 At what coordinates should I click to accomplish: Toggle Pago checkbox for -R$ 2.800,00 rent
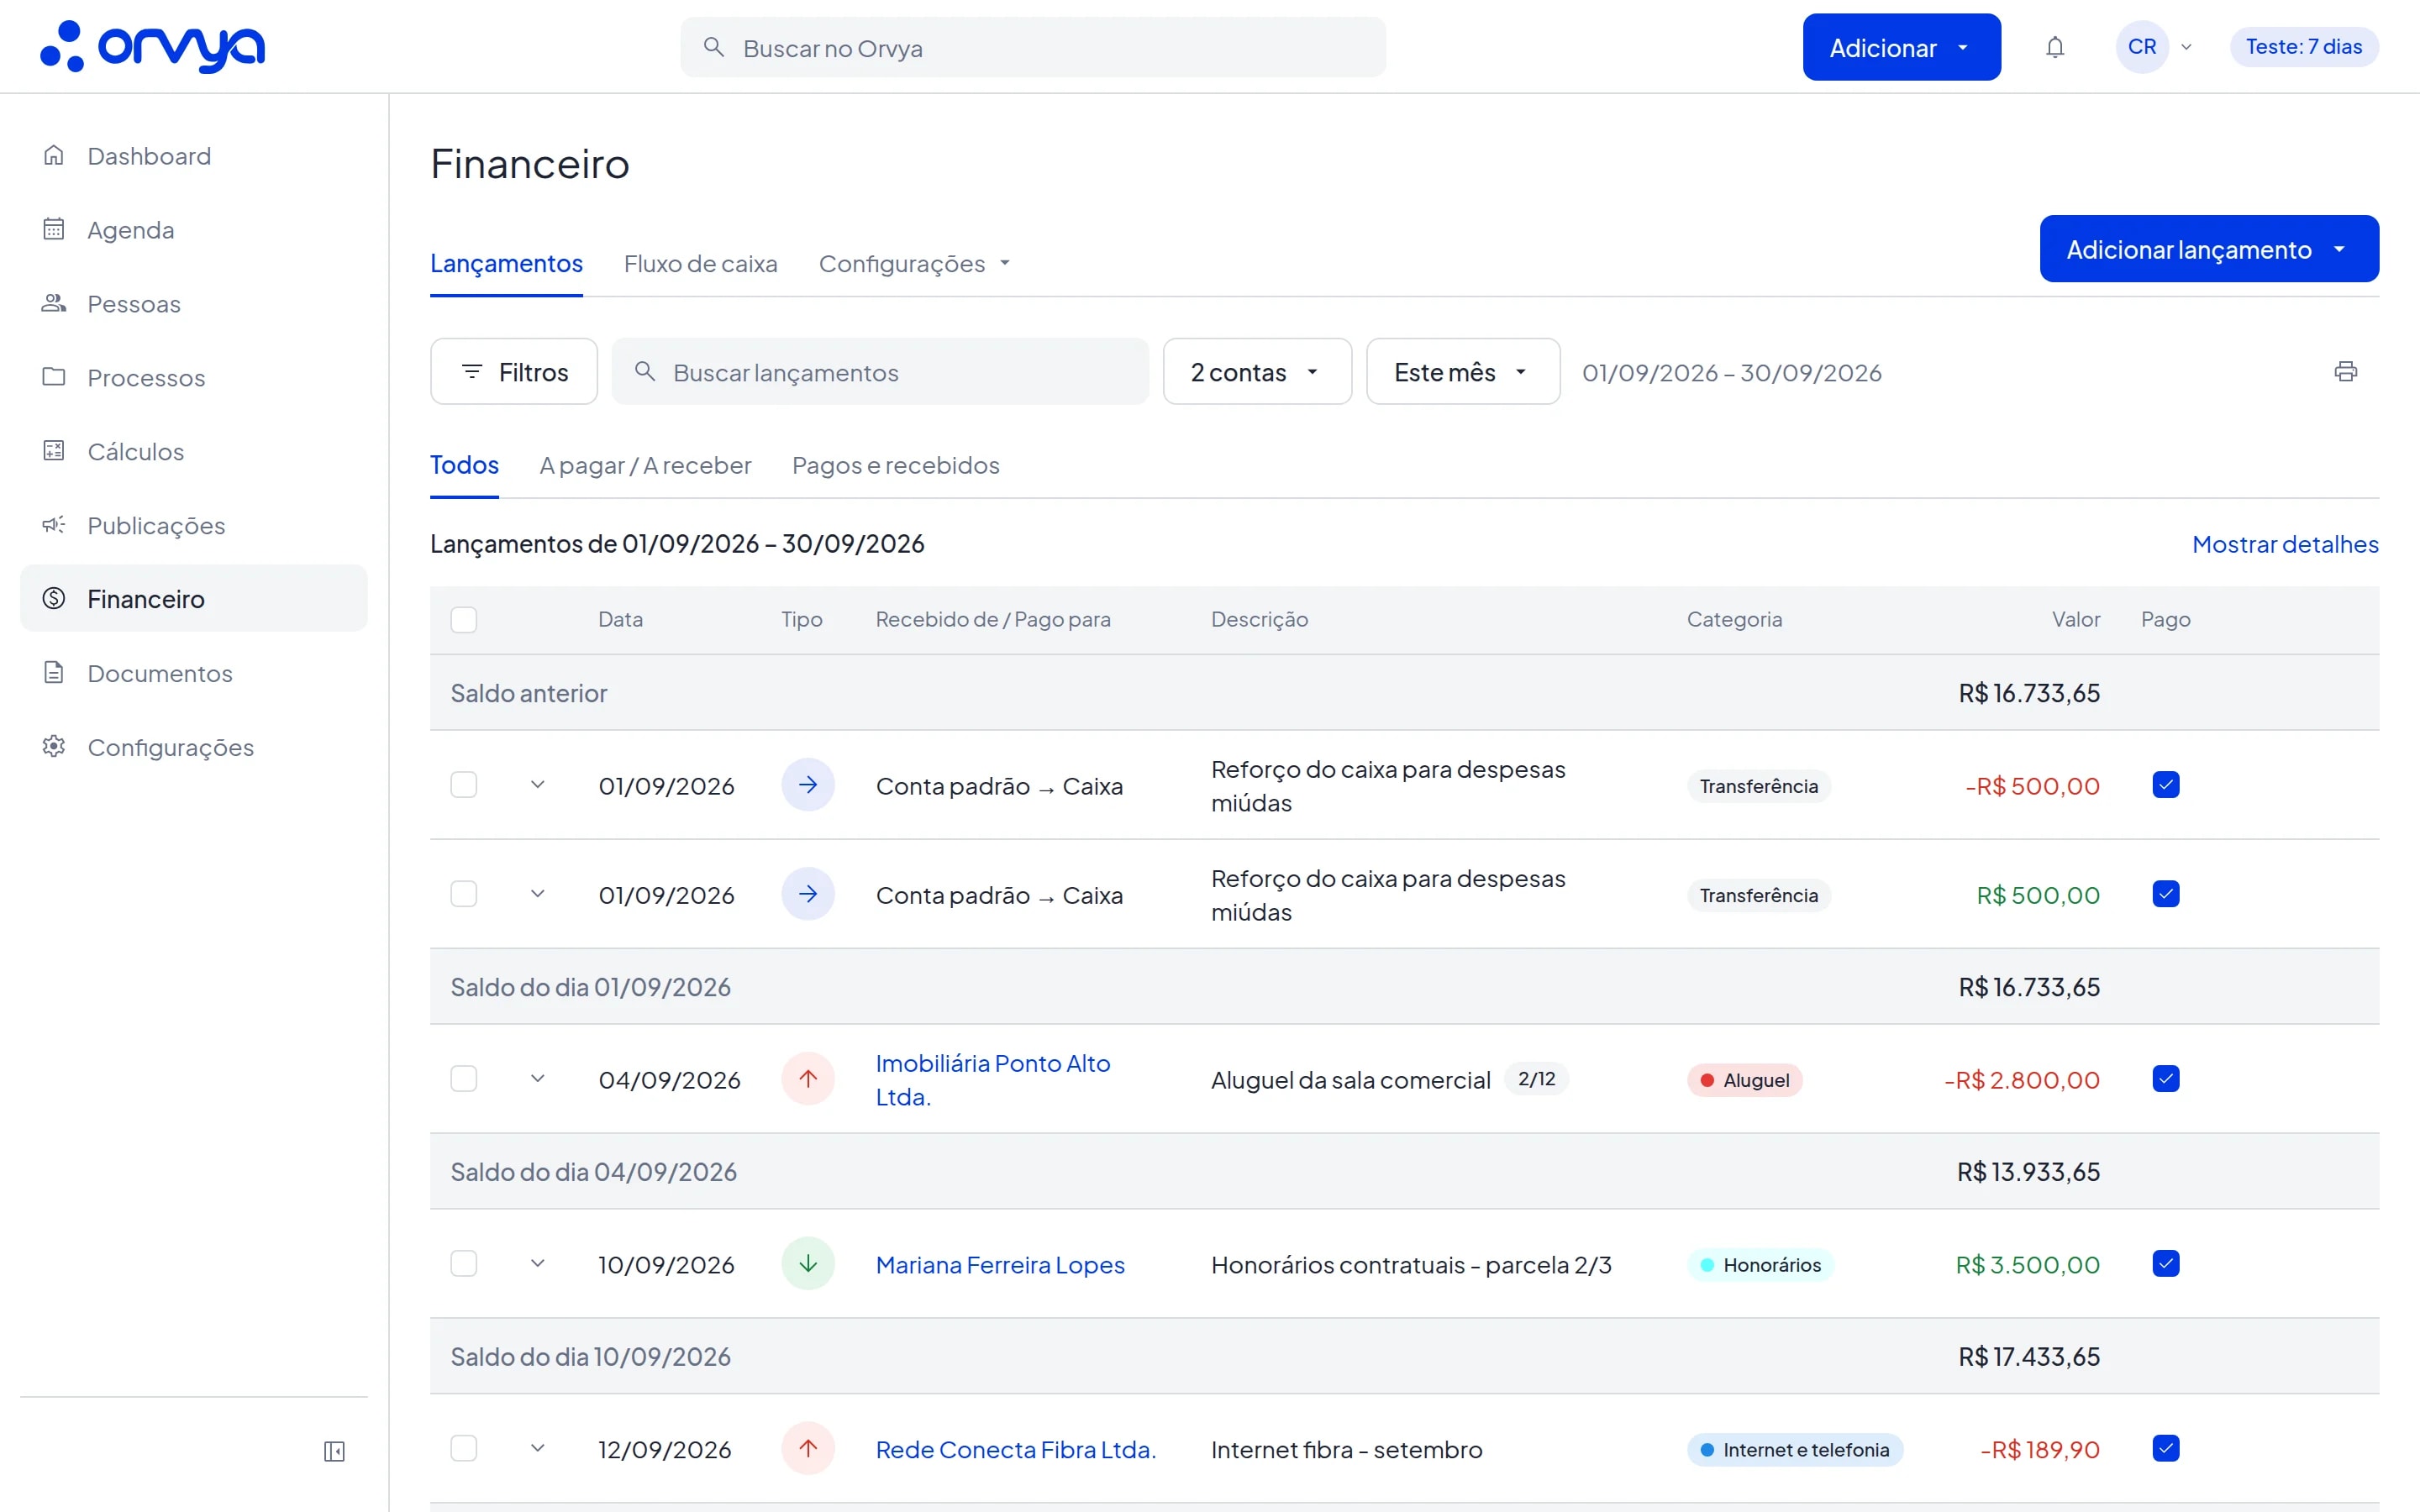coord(2166,1079)
